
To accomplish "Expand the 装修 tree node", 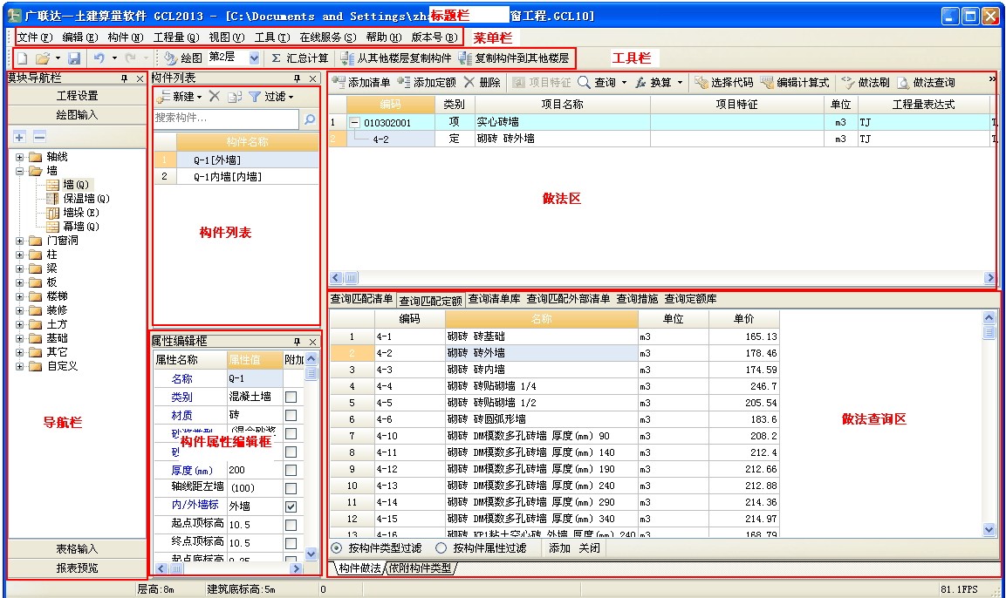I will pos(19,311).
